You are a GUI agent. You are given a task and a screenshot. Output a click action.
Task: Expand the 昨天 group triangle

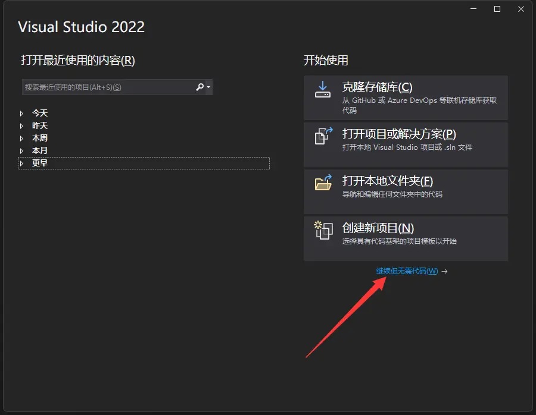(x=21, y=125)
